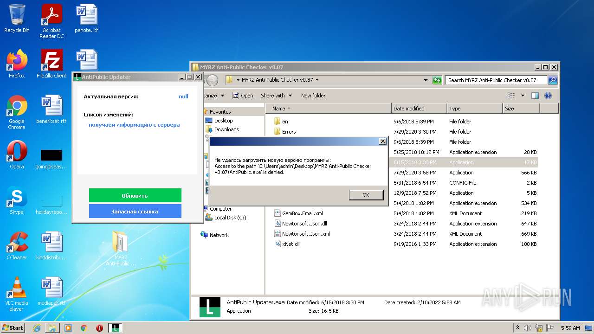594x334 pixels.
Task: Click Explorer help question mark icon
Action: [548, 96]
